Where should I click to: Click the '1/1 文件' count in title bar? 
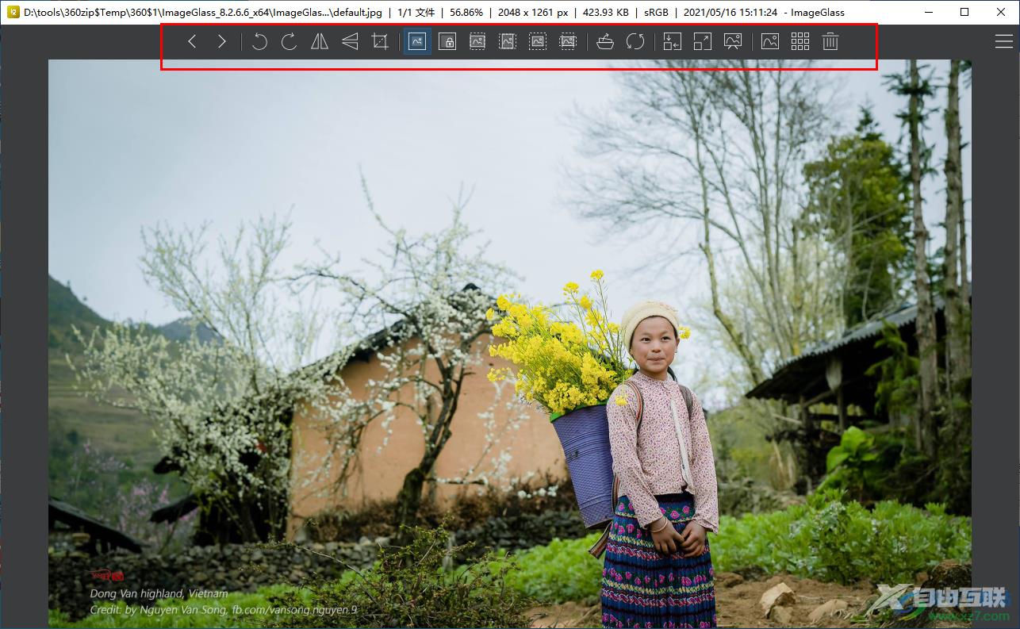tap(416, 12)
